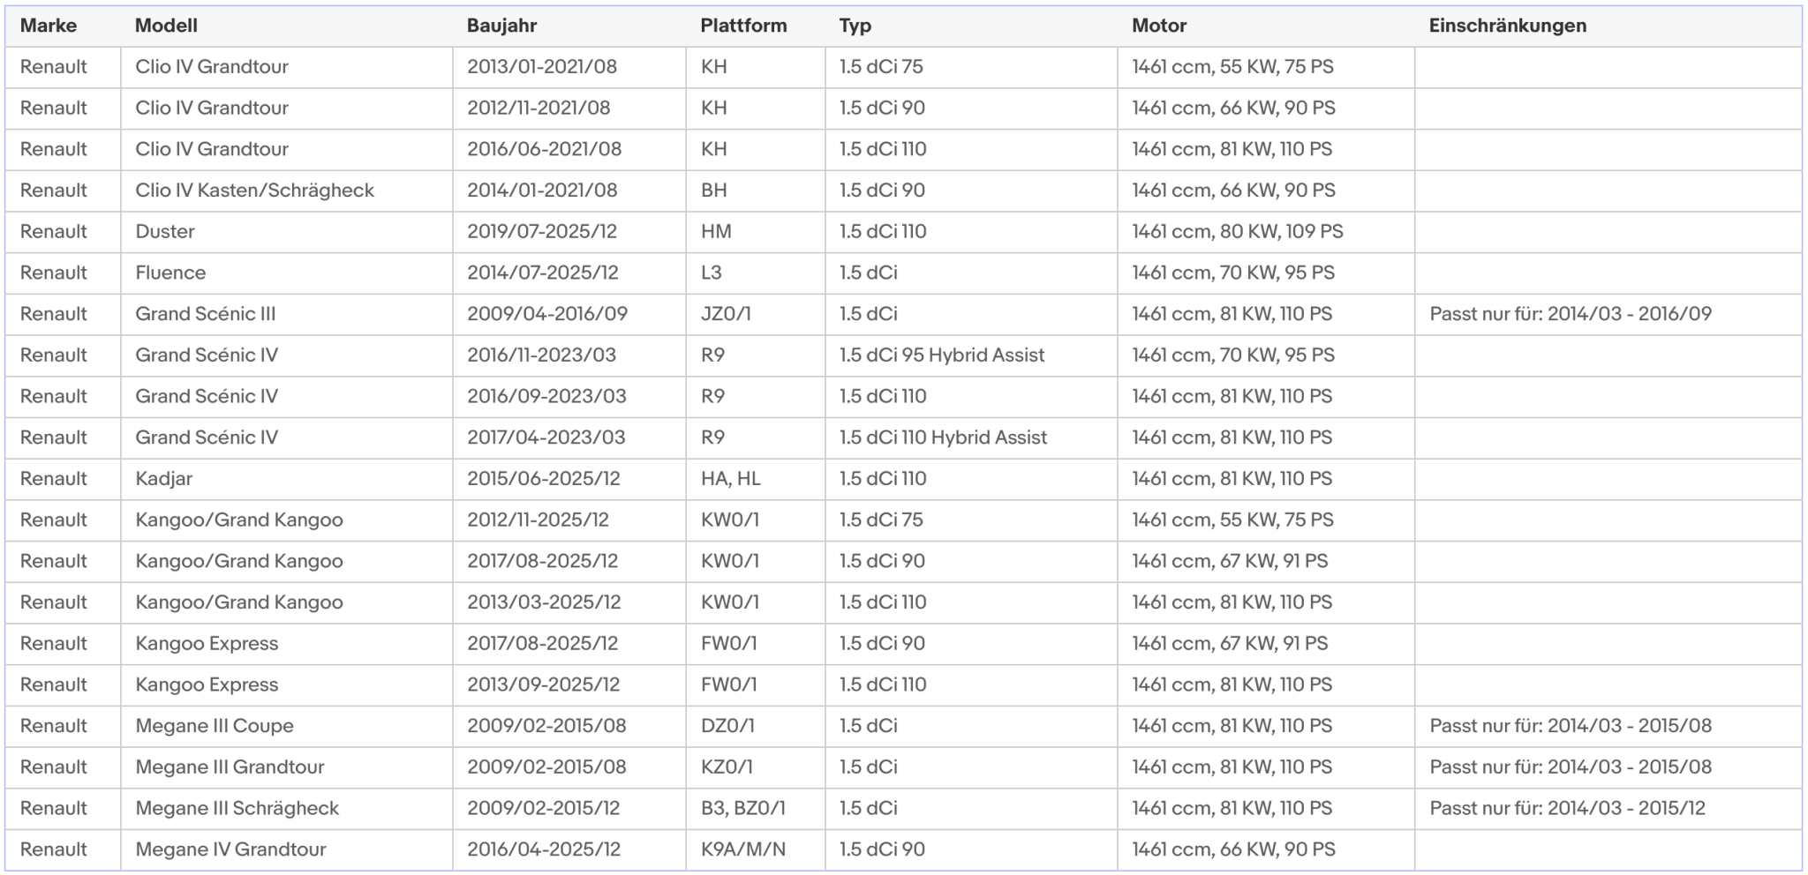Click the BH platform cell
The image size is (1808, 875).
click(756, 191)
